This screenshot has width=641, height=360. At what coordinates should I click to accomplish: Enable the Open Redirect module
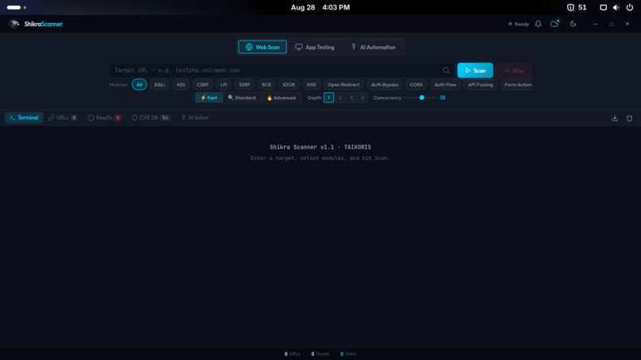coord(344,84)
